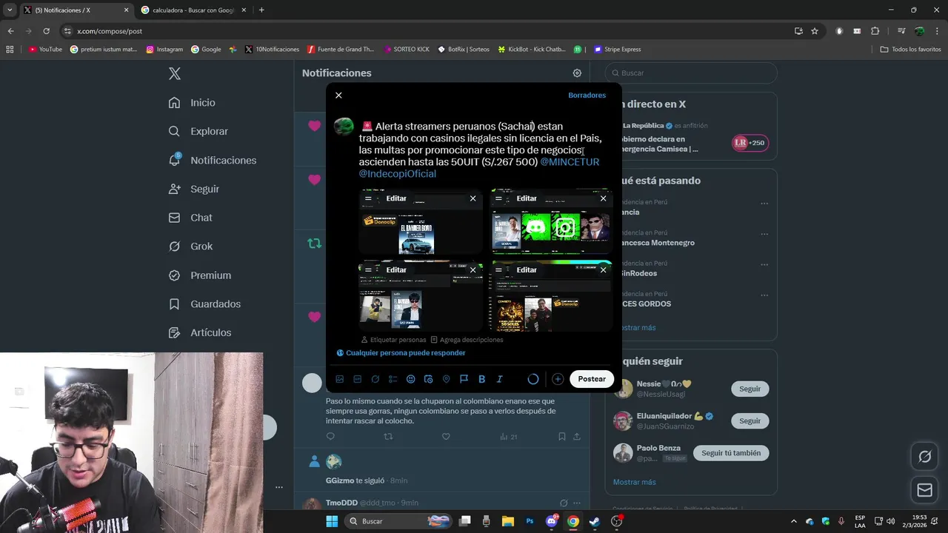Open Guardados in sidebar

pos(204,304)
